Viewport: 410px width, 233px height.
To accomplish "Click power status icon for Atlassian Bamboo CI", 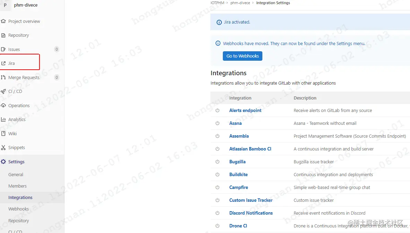I will (x=217, y=149).
